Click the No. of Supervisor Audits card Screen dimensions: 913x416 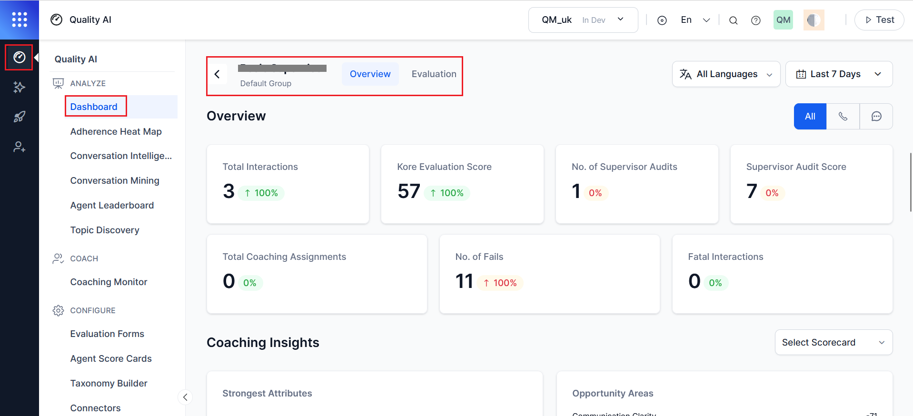[637, 184]
